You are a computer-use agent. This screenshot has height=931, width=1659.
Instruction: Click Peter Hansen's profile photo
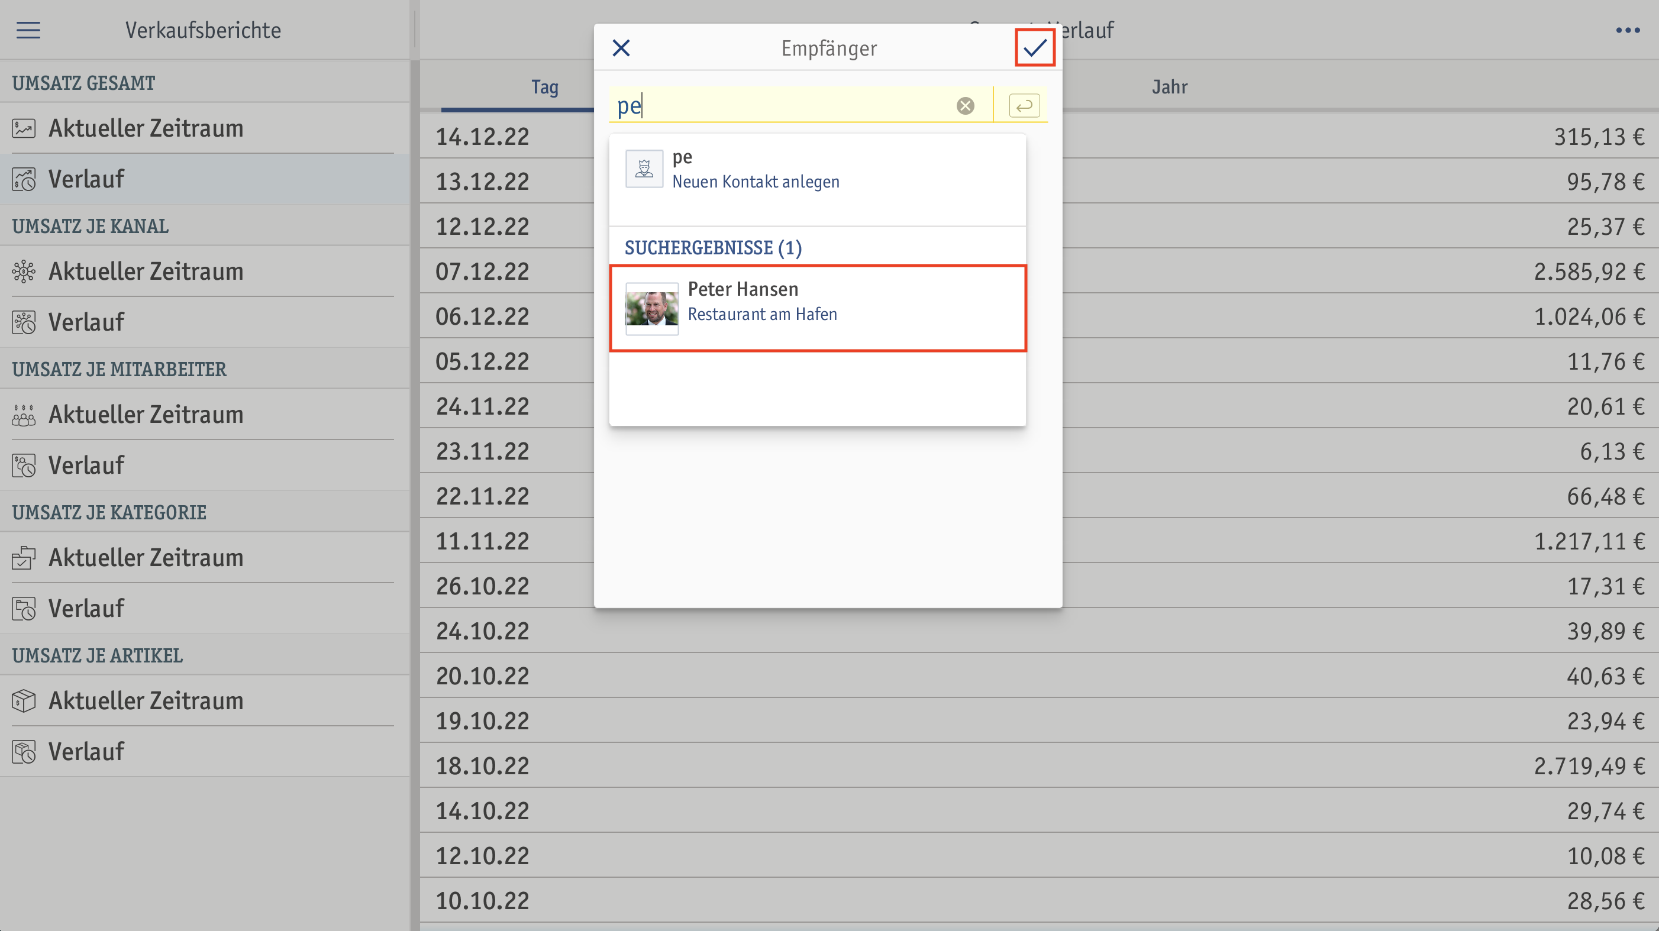coord(652,309)
